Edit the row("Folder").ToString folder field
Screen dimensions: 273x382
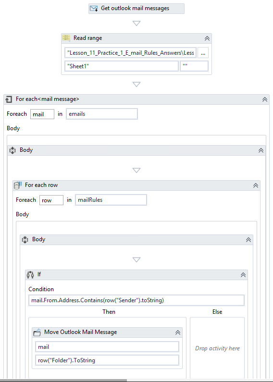coord(107,360)
